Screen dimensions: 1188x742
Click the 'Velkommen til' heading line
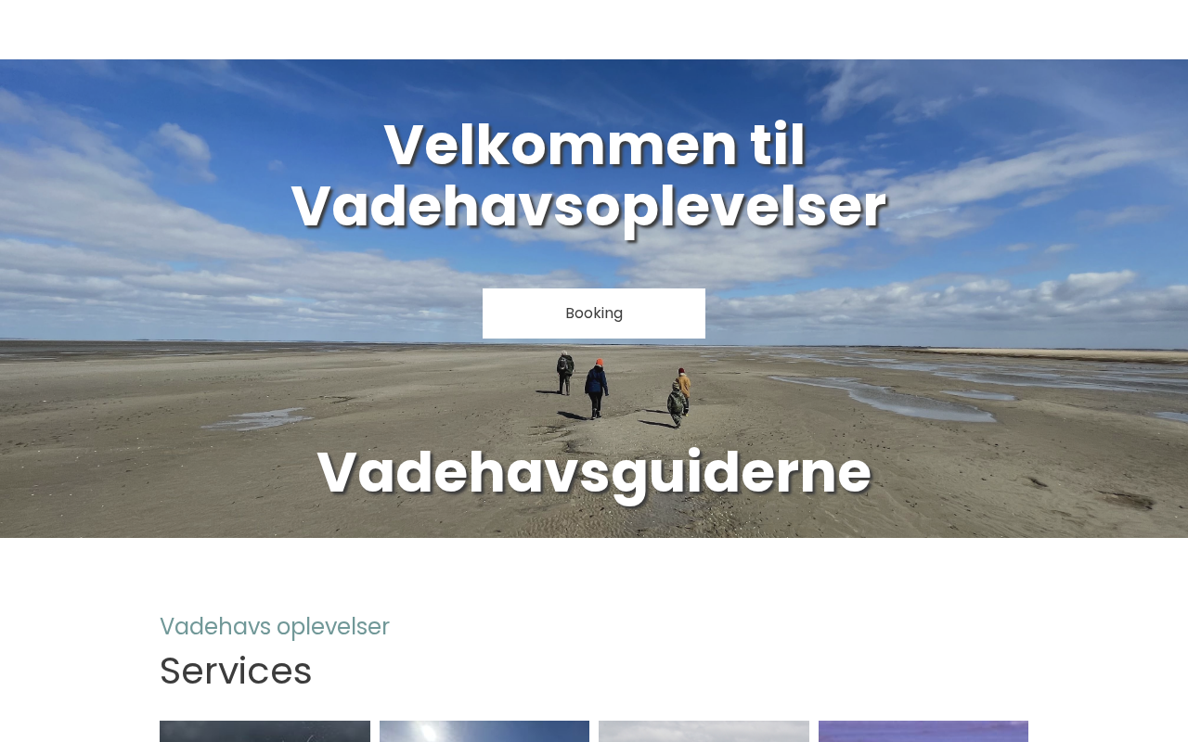pos(594,145)
